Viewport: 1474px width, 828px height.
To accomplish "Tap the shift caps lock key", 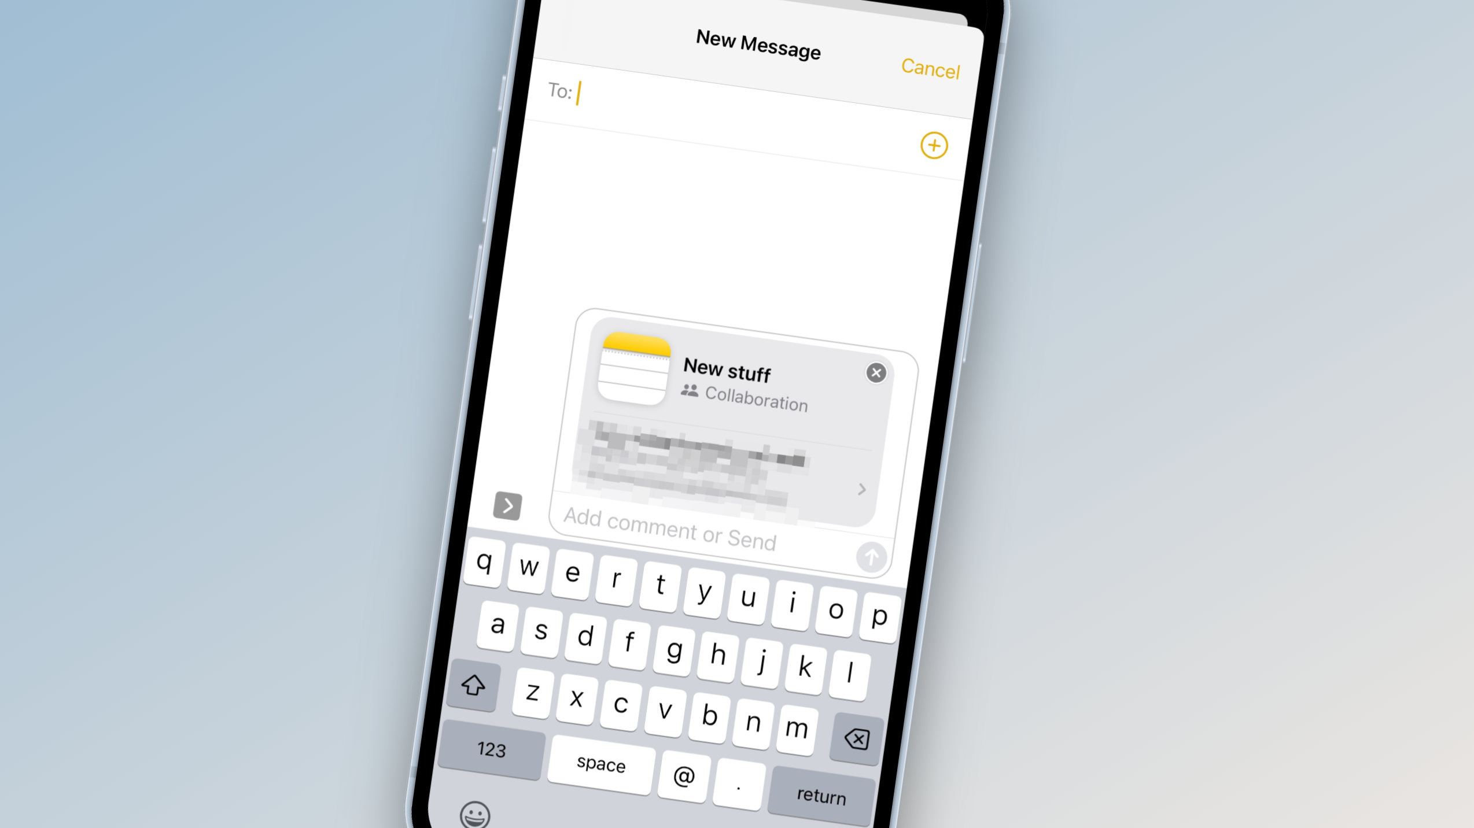I will coord(472,684).
